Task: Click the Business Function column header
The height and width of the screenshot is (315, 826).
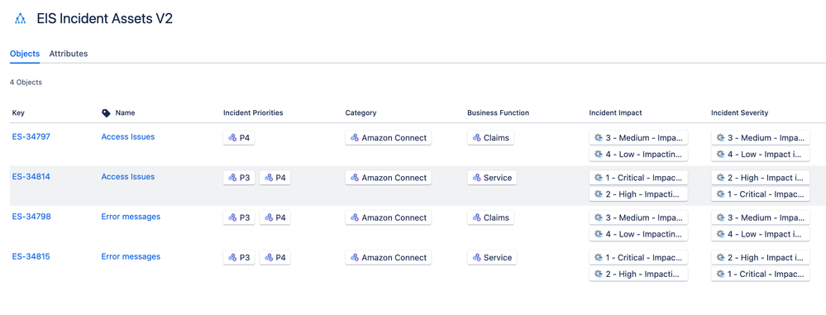Action: [499, 112]
